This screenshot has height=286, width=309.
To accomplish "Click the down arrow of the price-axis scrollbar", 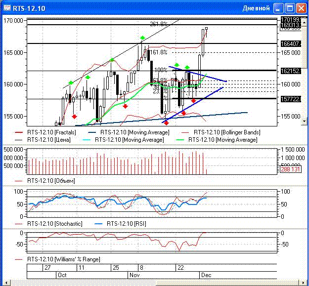I will point(305,121).
